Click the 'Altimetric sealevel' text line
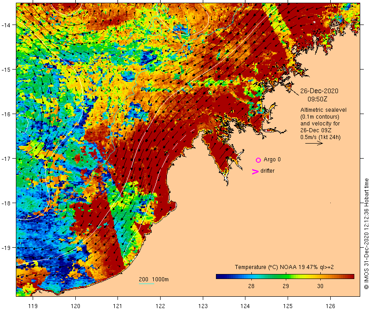Viewport: 372px width, 309px height. (x=323, y=110)
